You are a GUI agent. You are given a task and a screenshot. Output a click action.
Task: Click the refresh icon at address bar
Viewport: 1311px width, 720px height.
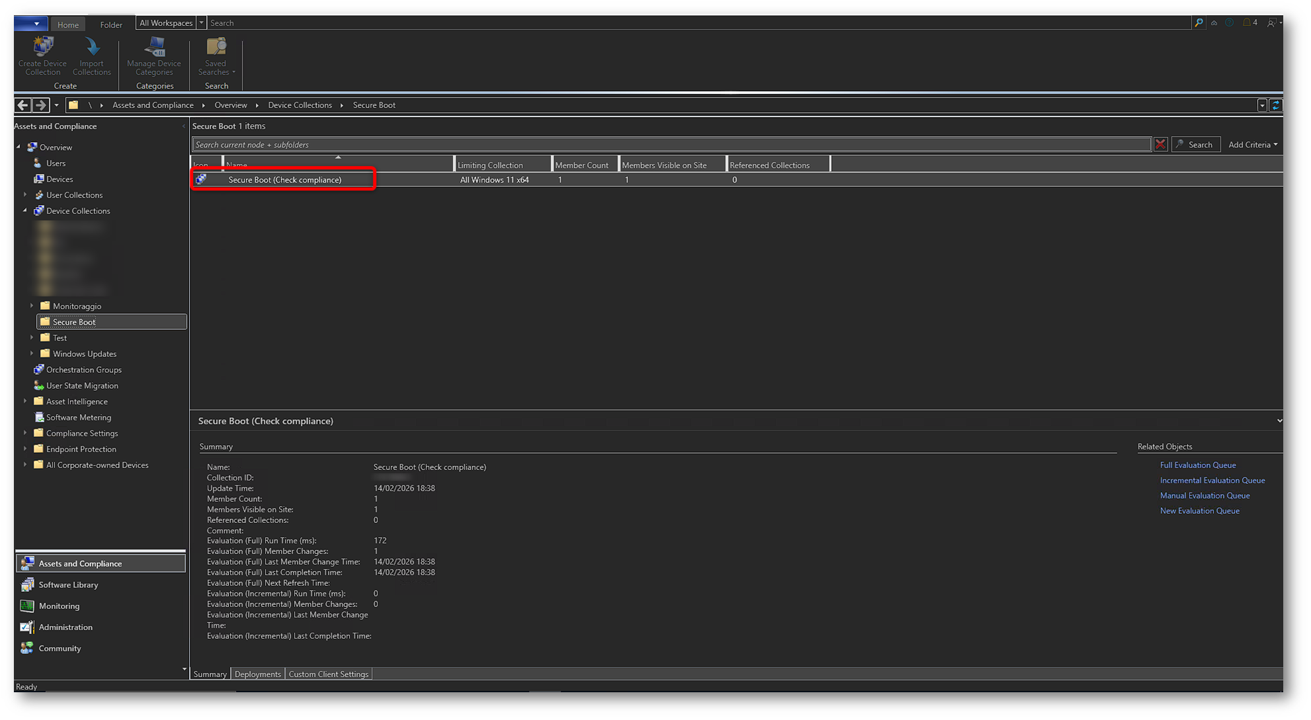coord(1276,105)
